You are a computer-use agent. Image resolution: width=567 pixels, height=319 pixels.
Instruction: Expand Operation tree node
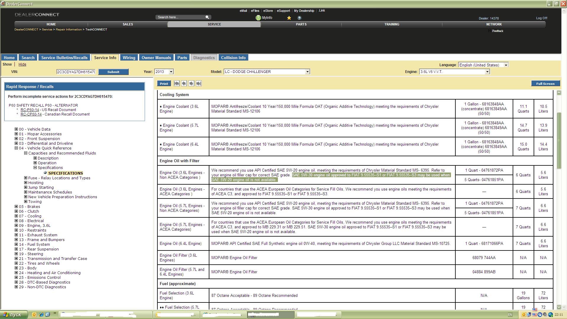[35, 163]
